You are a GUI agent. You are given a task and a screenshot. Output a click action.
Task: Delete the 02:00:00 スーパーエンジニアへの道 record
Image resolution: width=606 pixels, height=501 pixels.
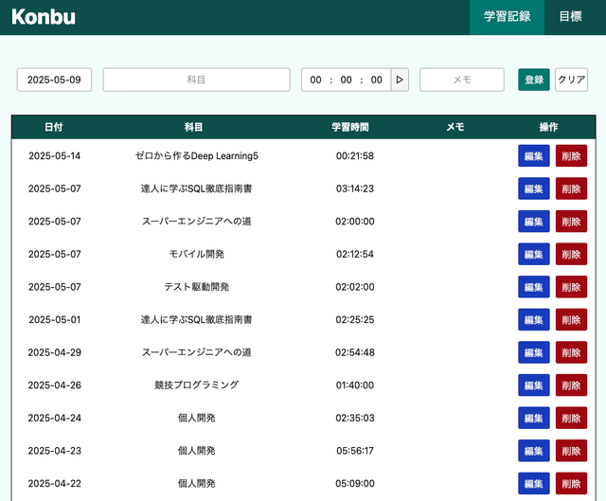(x=571, y=221)
